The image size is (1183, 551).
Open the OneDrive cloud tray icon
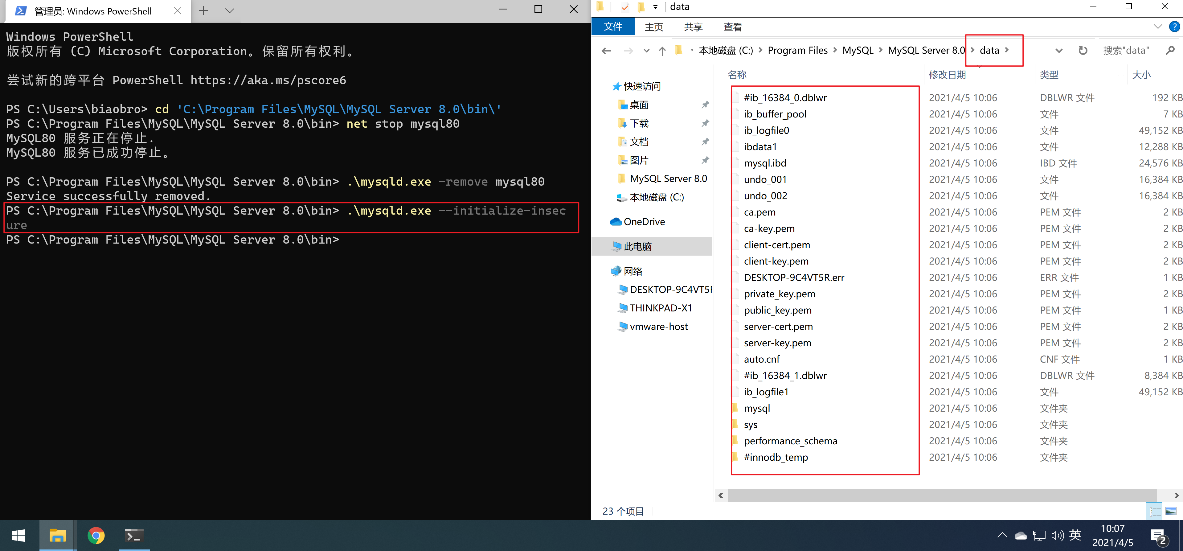(1021, 535)
